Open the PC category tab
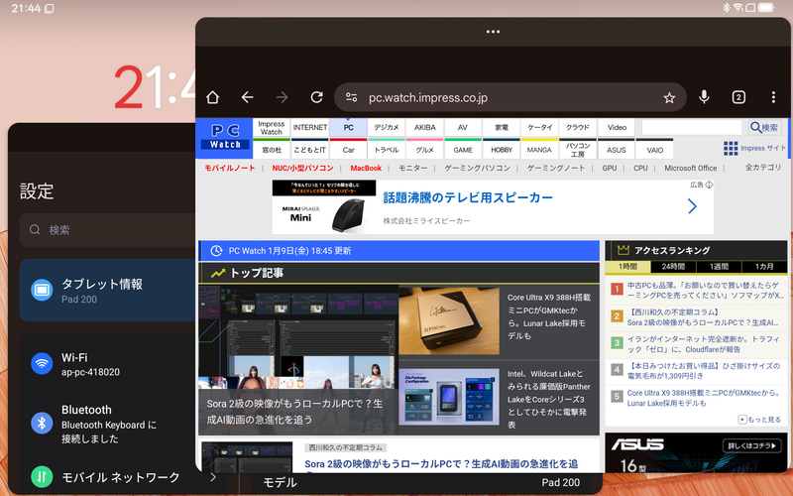 348,128
